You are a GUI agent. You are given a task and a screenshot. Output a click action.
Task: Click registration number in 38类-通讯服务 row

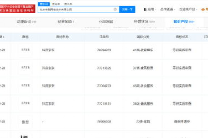coord(104,104)
